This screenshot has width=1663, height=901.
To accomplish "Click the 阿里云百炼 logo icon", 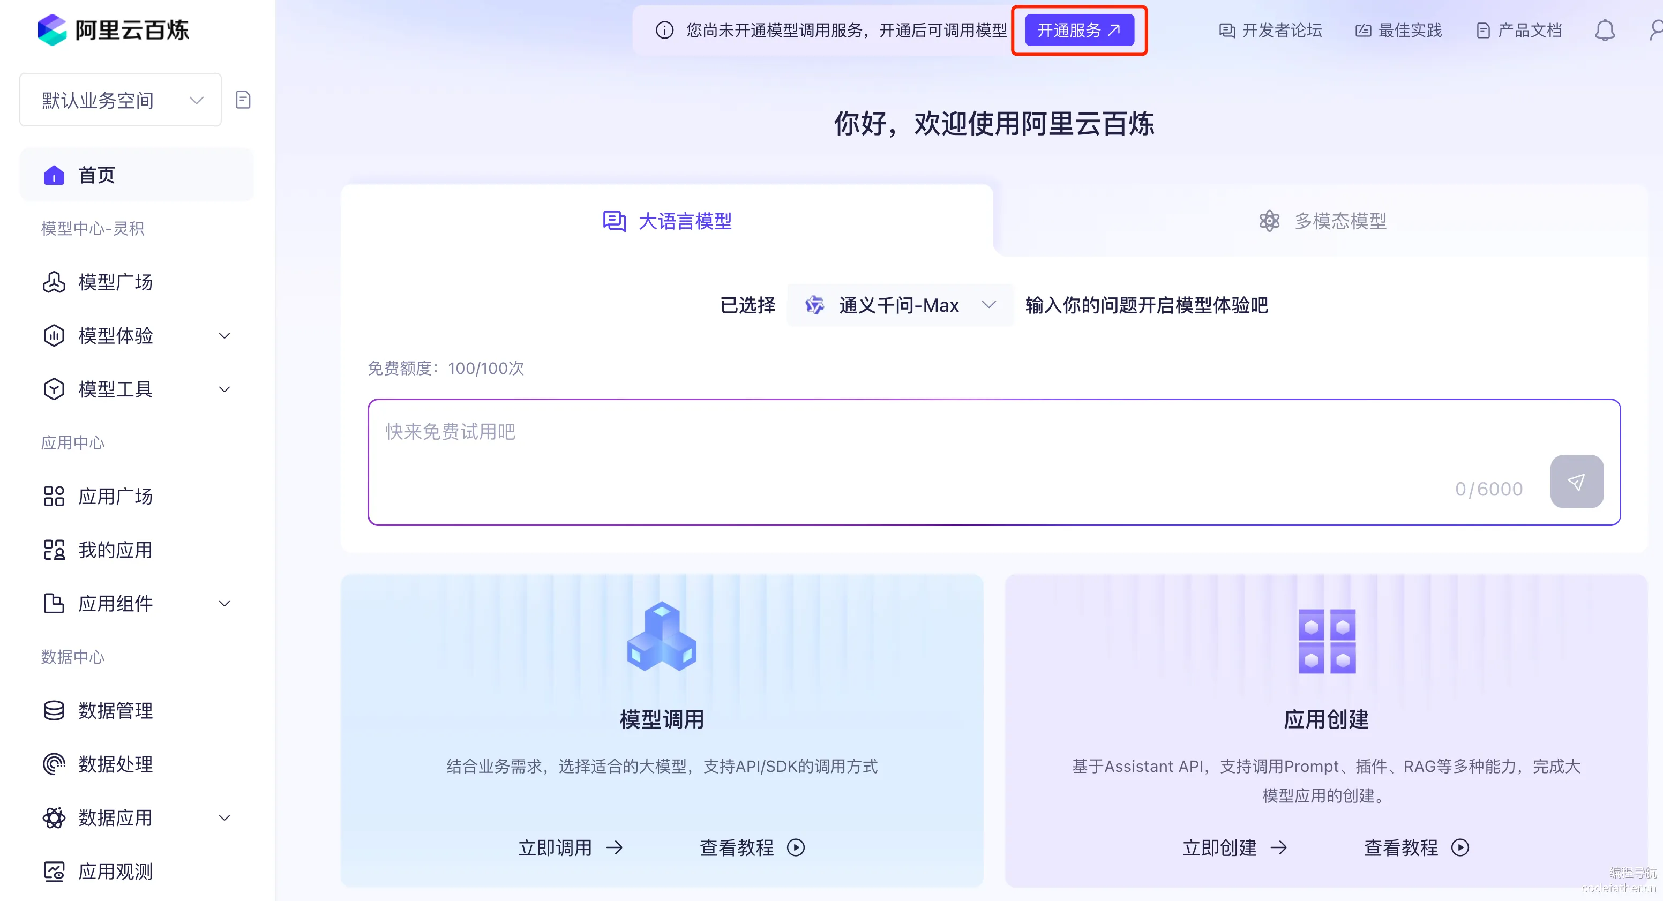I will (x=53, y=29).
